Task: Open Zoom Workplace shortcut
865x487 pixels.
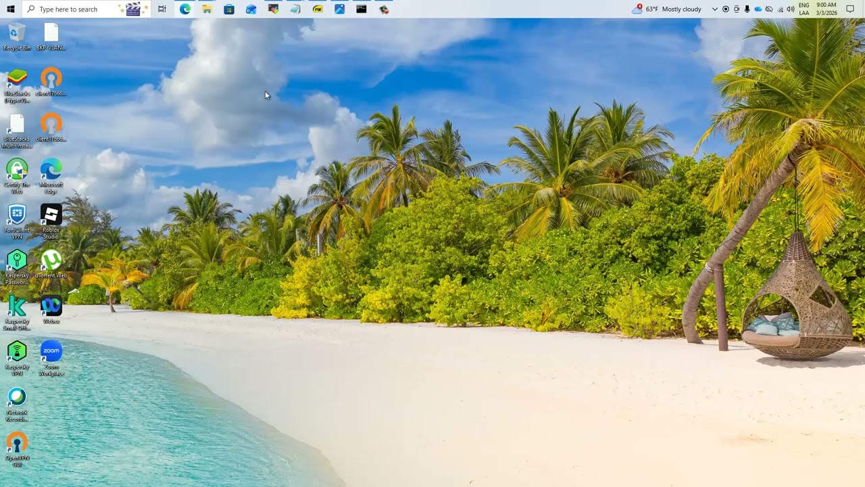Action: pos(51,358)
